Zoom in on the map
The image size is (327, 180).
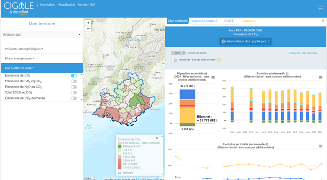pos(88,23)
